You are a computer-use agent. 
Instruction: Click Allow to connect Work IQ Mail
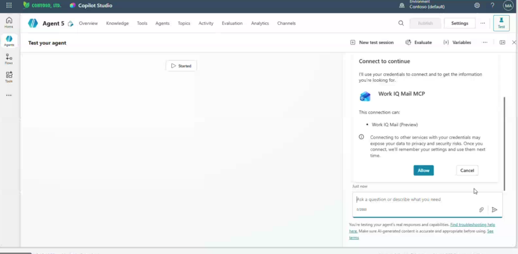coord(423,170)
